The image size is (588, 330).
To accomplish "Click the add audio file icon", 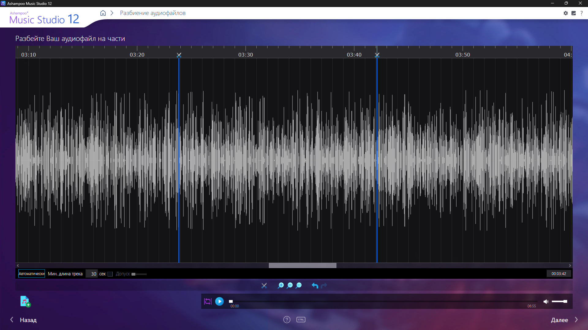I will coord(25,301).
